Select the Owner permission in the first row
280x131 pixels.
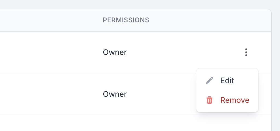click(x=115, y=52)
